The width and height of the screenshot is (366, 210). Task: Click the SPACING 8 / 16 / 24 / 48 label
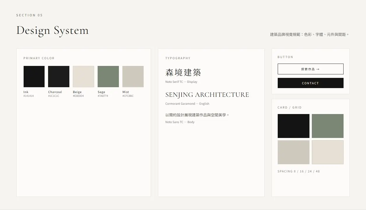(299, 171)
